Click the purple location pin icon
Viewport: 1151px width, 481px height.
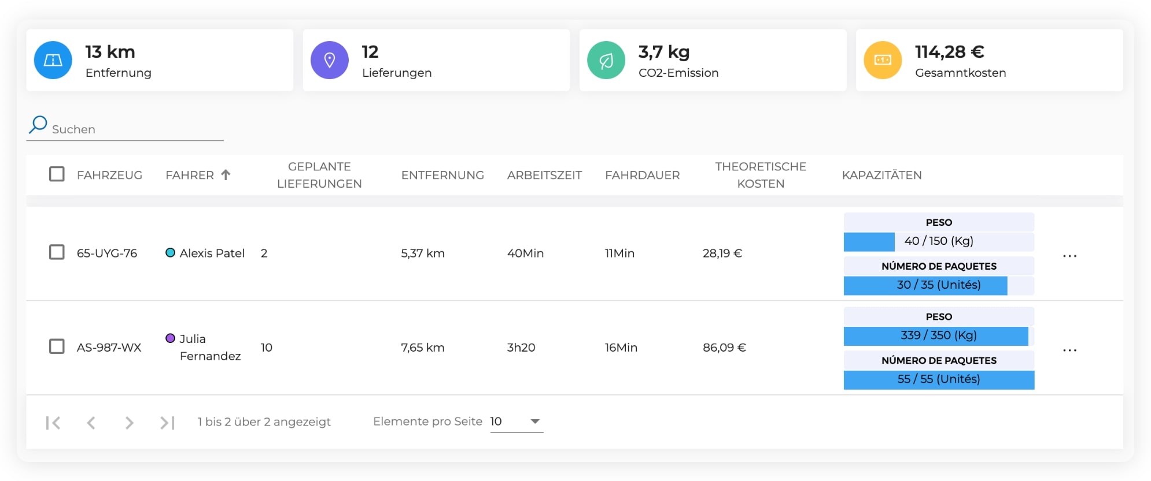(330, 60)
